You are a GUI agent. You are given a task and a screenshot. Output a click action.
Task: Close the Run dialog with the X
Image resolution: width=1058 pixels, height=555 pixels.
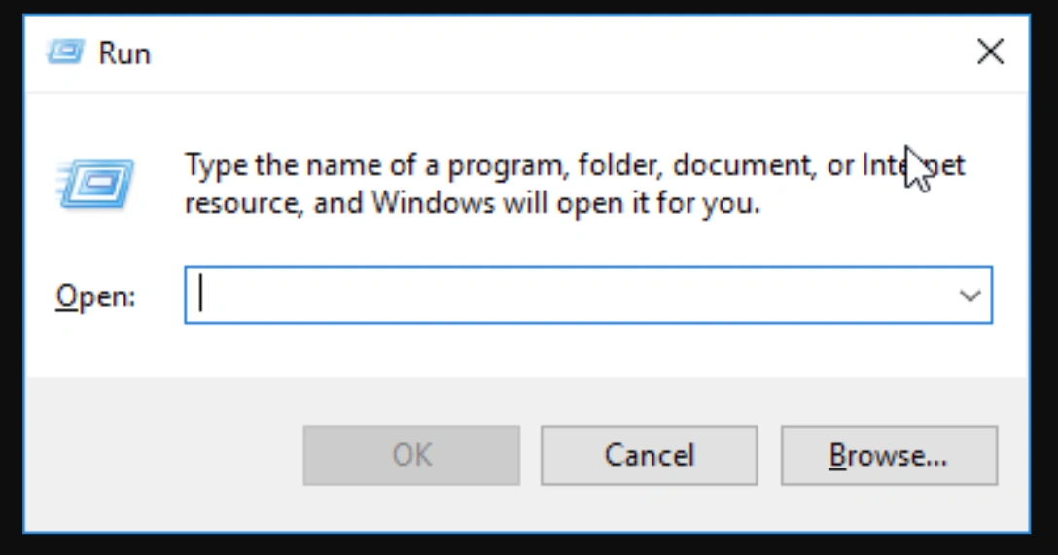[x=990, y=52]
